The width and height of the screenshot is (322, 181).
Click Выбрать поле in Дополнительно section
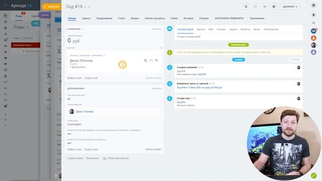(74, 149)
